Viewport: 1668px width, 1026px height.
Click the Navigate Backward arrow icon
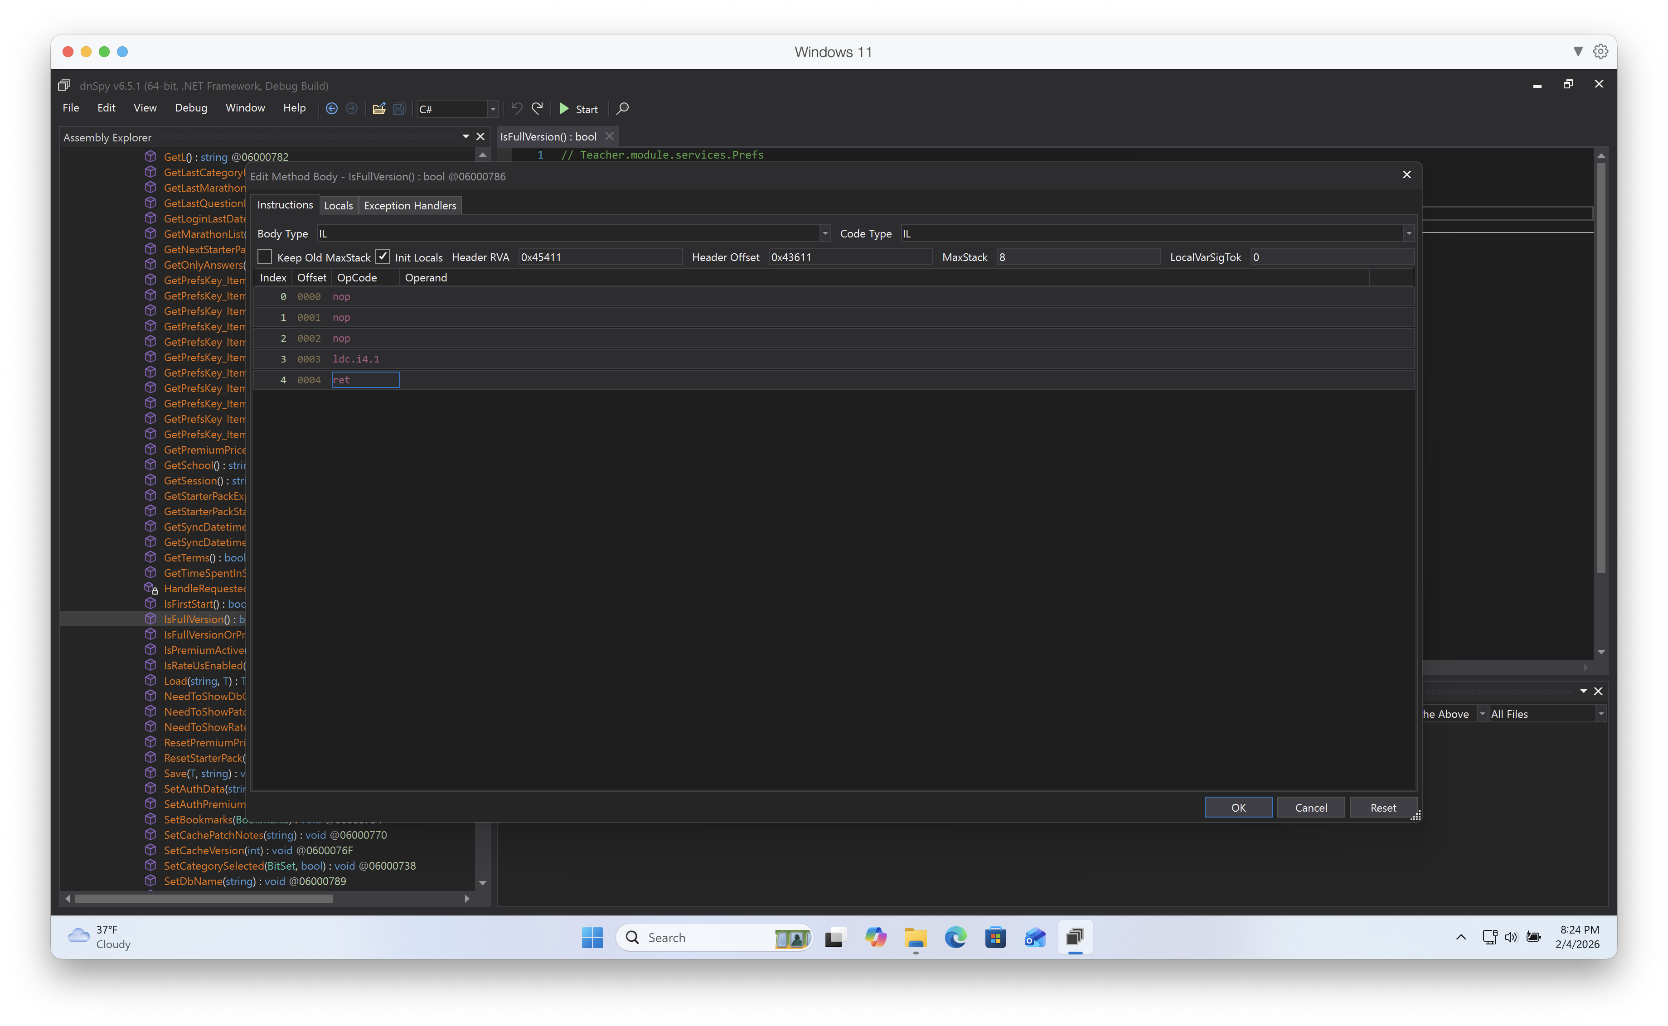point(332,109)
